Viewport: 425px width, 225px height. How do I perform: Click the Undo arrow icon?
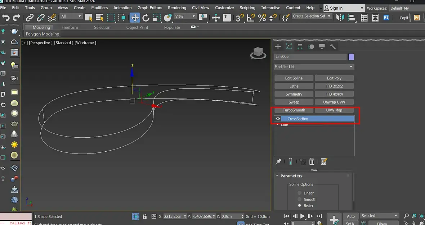click(x=6, y=17)
